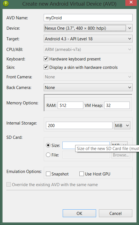Image resolution: width=139 pixels, height=225 pixels.
Task: Click the Cancel button
Action: click(x=115, y=213)
